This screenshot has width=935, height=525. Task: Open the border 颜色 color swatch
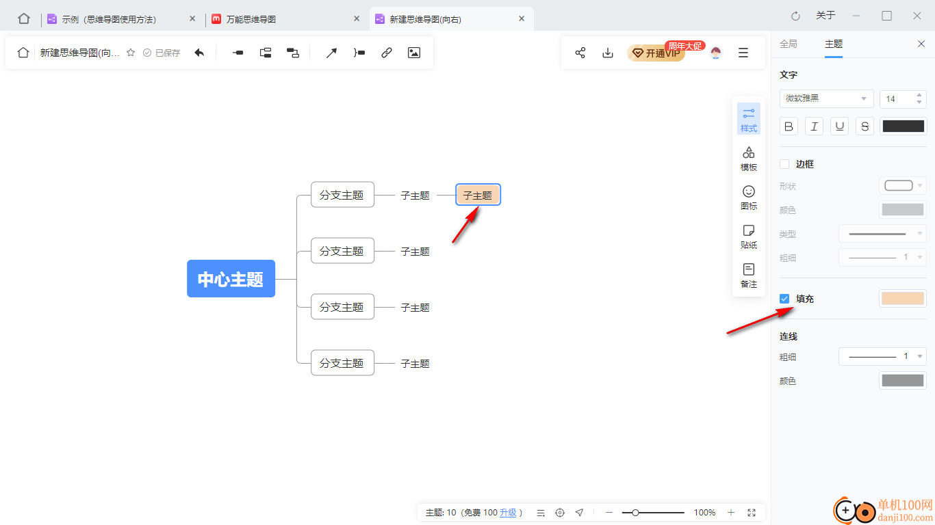(x=903, y=209)
